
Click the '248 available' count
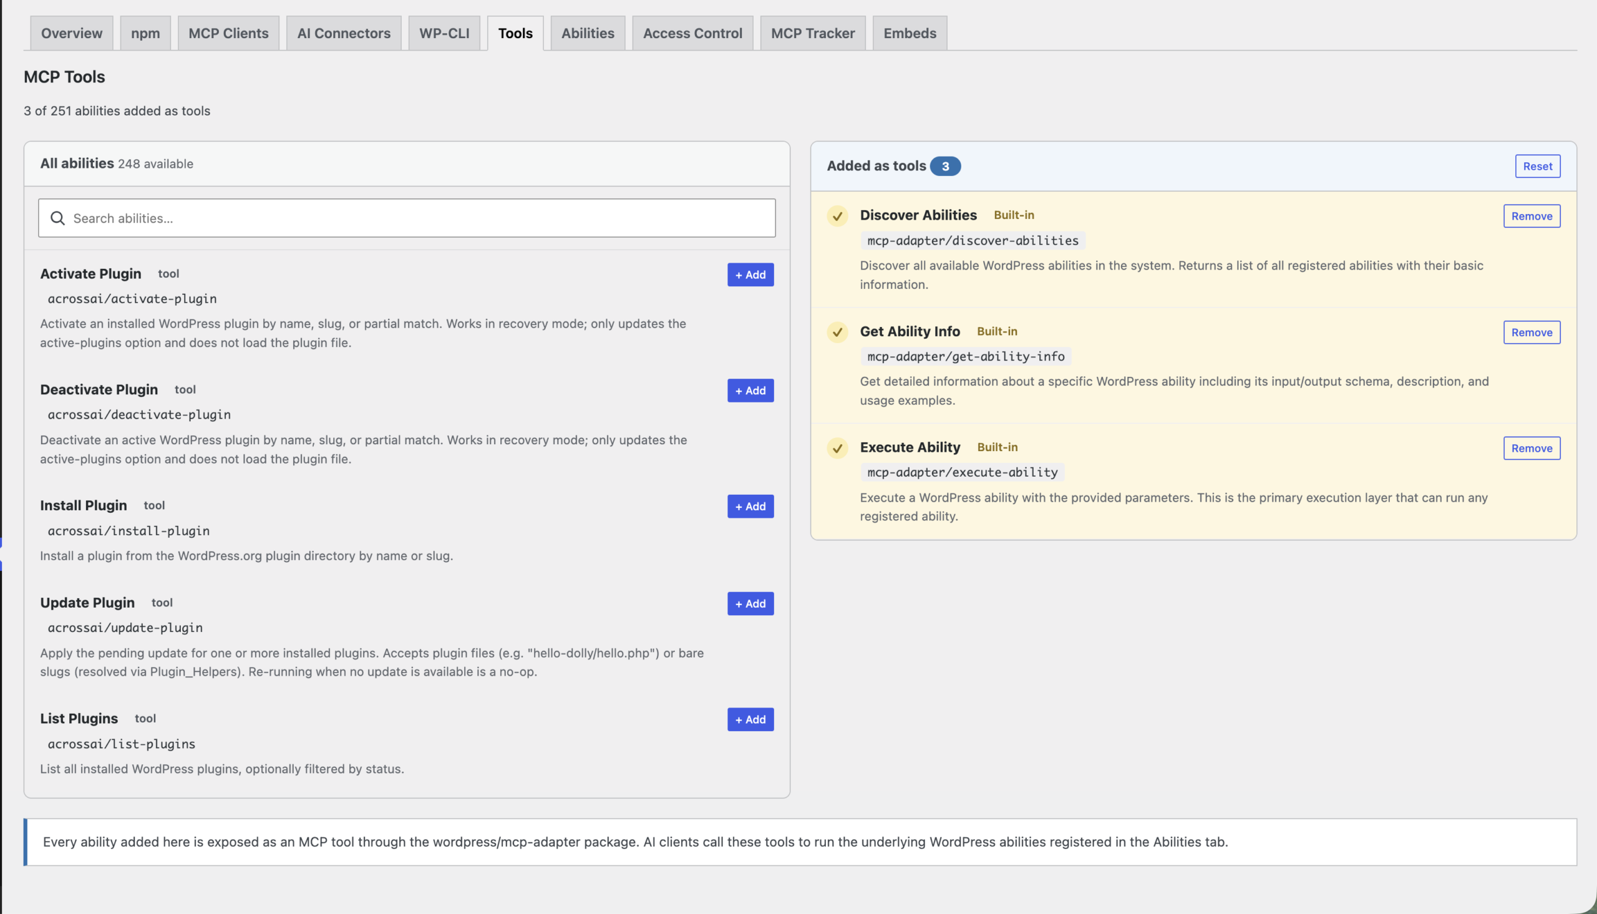click(x=155, y=164)
